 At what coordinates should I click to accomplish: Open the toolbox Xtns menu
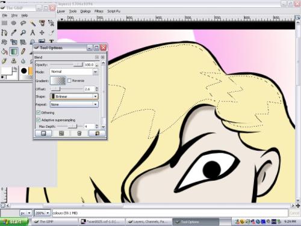[14, 16]
